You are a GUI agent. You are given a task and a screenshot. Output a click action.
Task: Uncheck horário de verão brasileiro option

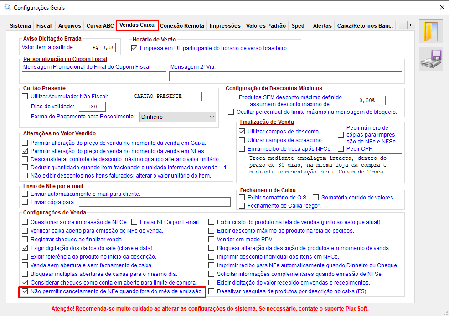[x=134, y=48]
